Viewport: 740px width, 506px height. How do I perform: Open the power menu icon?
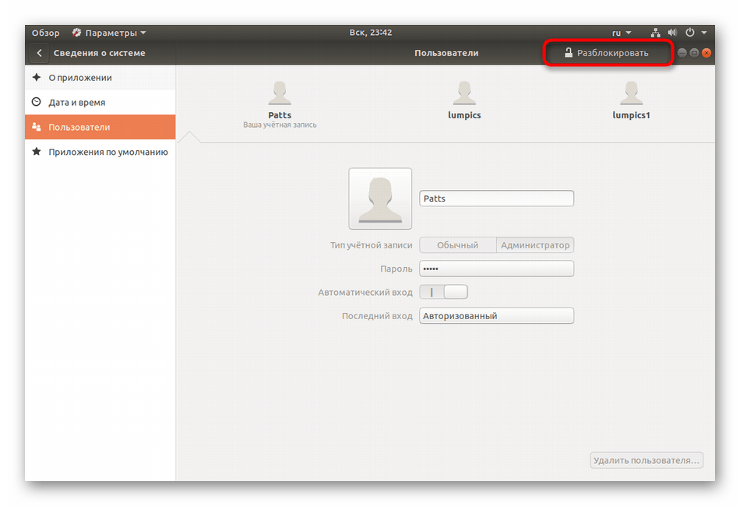pos(689,33)
